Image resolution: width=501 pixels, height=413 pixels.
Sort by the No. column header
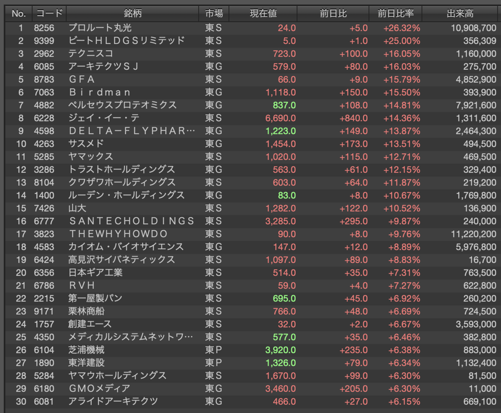click(x=18, y=13)
